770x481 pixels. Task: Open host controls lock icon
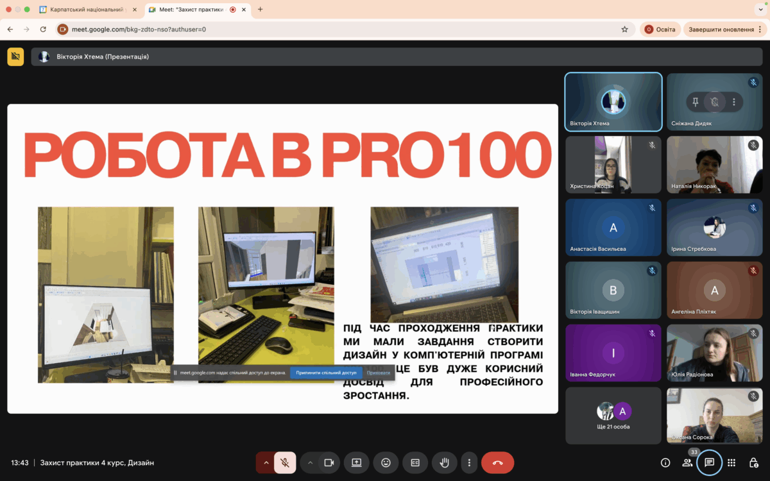tap(754, 462)
